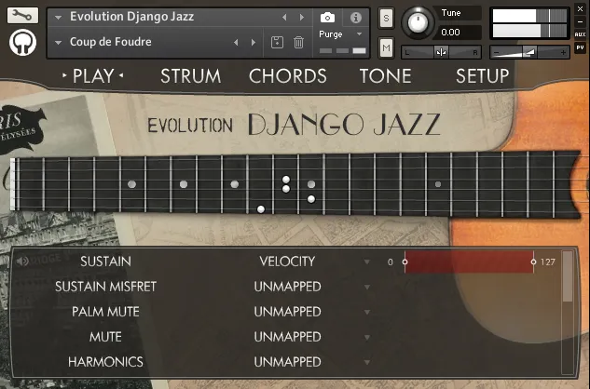This screenshot has height=389, width=590.
Task: Open the instrument info icon
Action: click(355, 18)
